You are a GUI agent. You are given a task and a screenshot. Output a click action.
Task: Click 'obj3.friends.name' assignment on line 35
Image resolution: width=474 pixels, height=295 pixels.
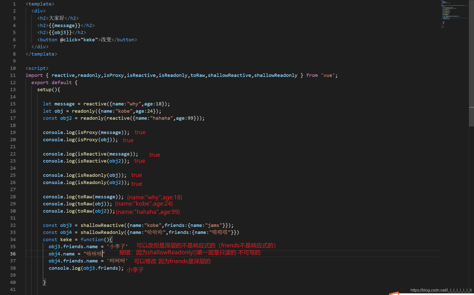[88, 246]
